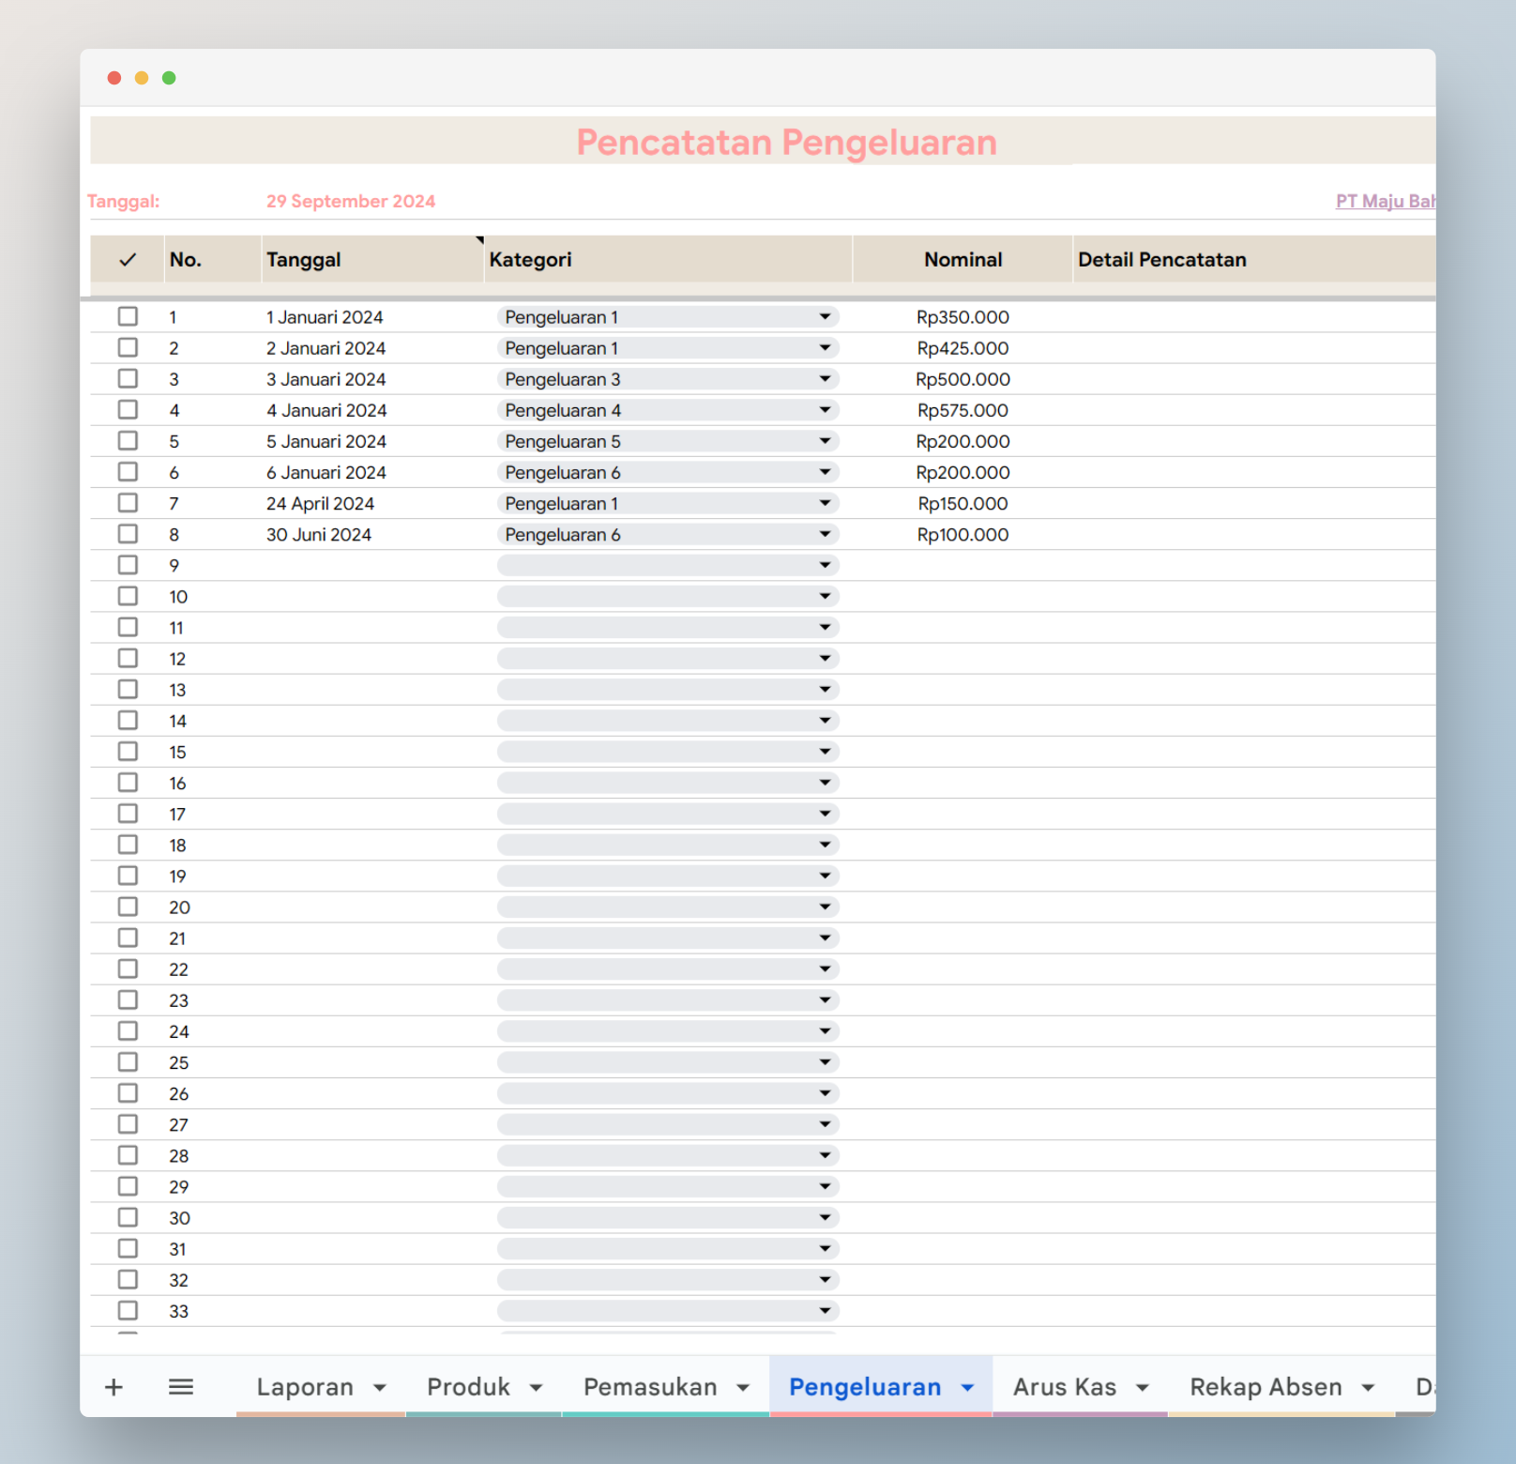This screenshot has height=1464, width=1516.
Task: Maximize the window with the green button
Action: tap(169, 78)
